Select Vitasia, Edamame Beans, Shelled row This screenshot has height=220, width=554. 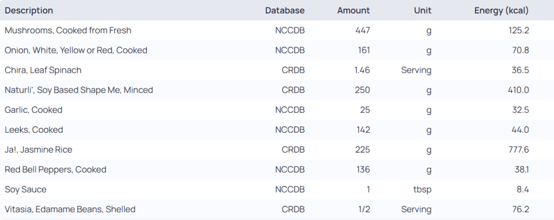pyautogui.click(x=70, y=209)
